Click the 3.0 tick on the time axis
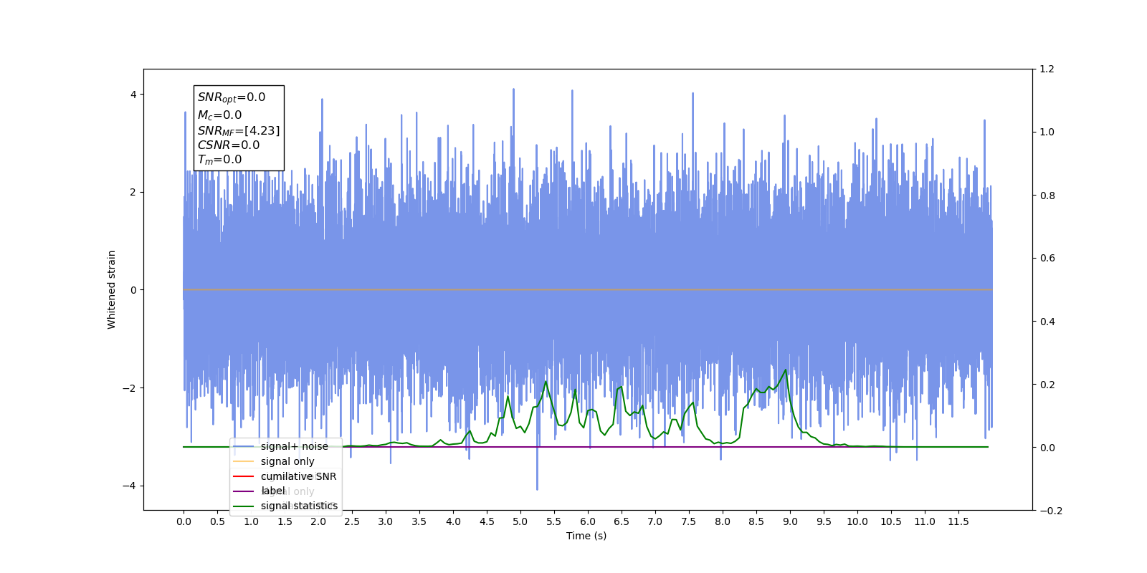Image resolution: width=1147 pixels, height=573 pixels. 386,521
